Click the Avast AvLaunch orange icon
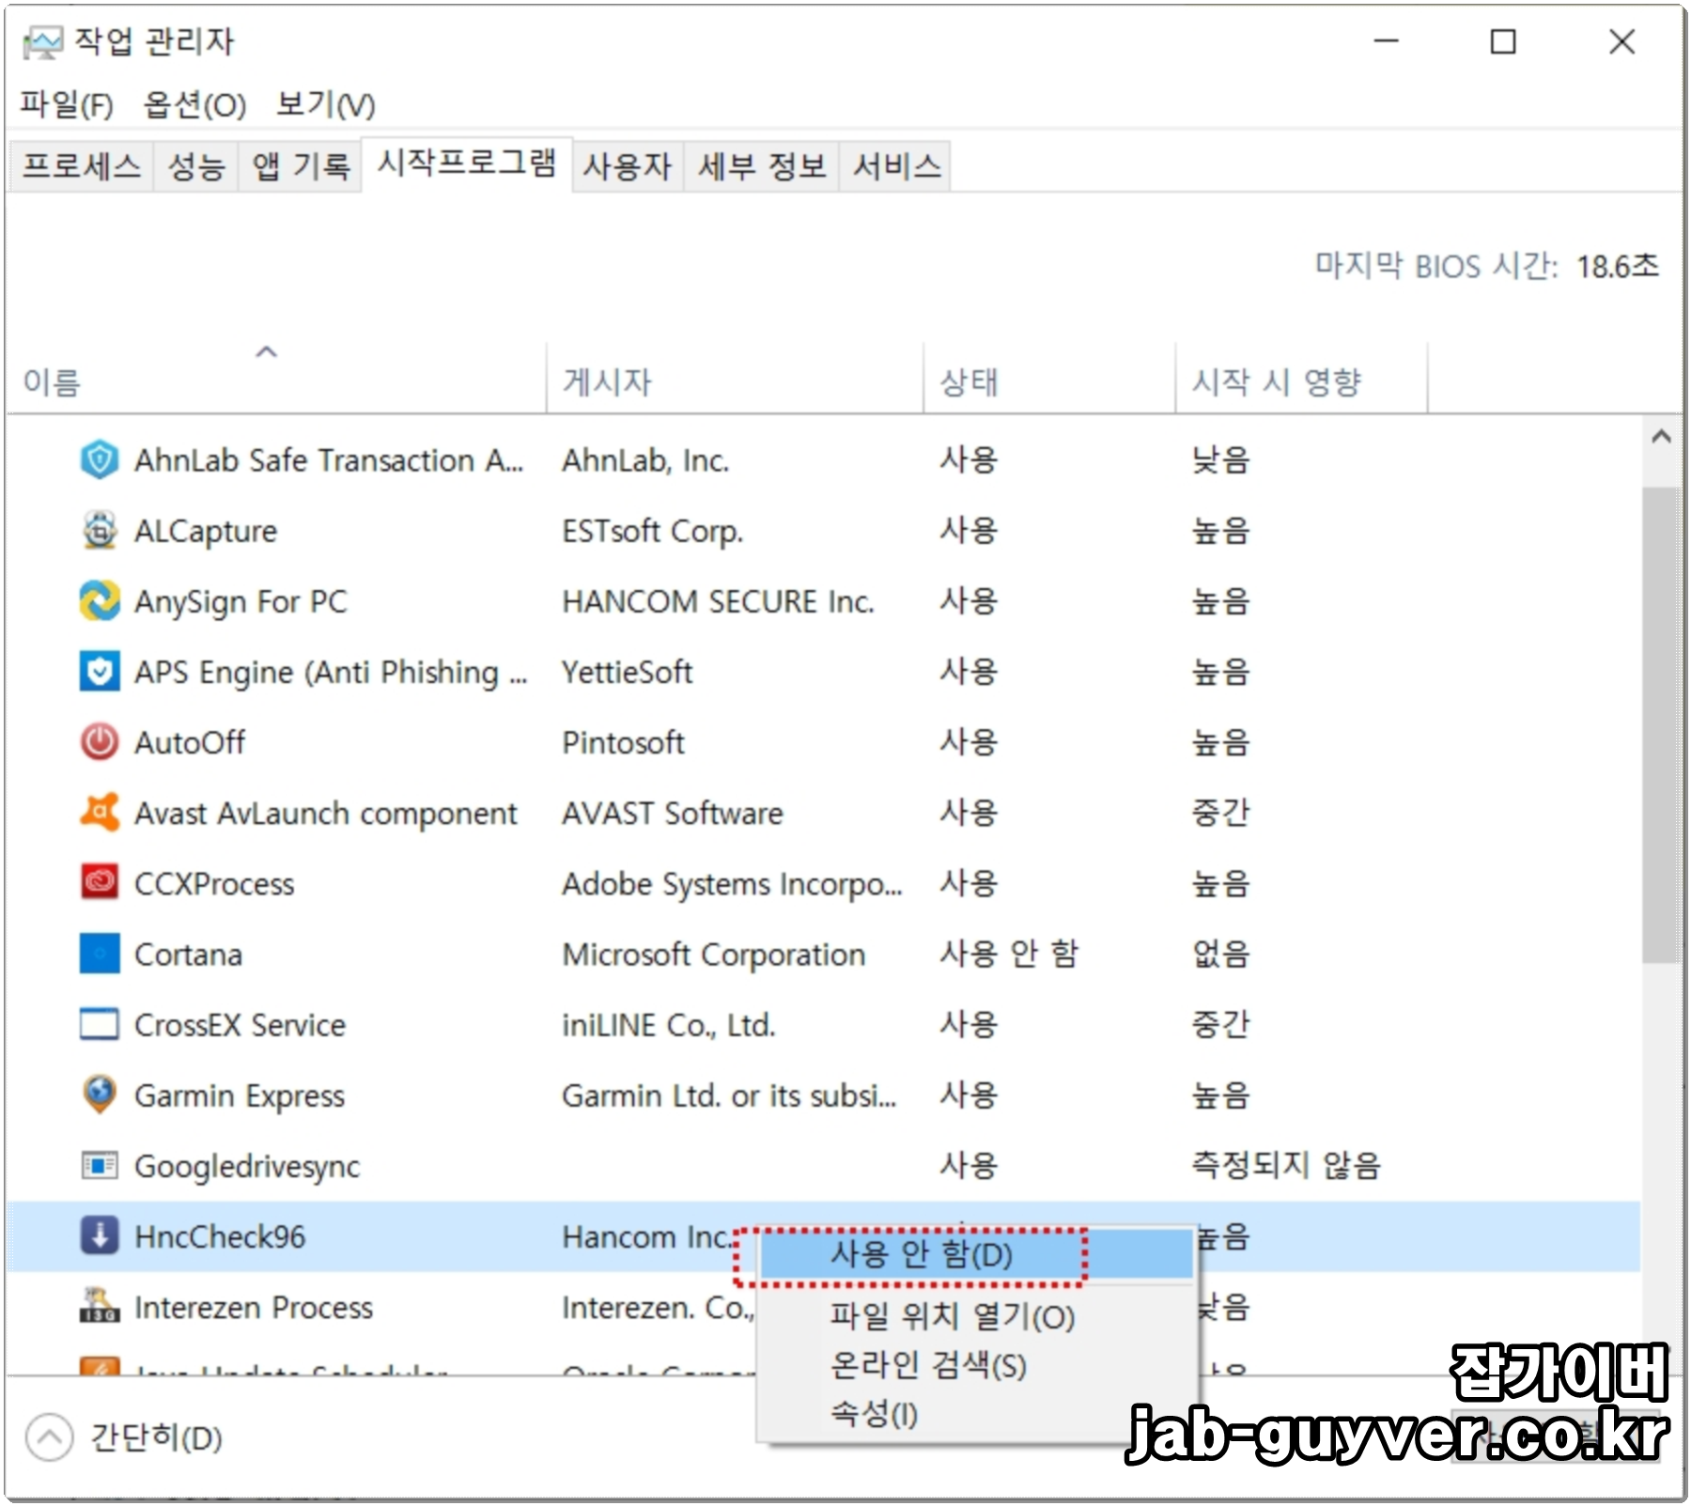The width and height of the screenshot is (1691, 1506). click(x=100, y=813)
